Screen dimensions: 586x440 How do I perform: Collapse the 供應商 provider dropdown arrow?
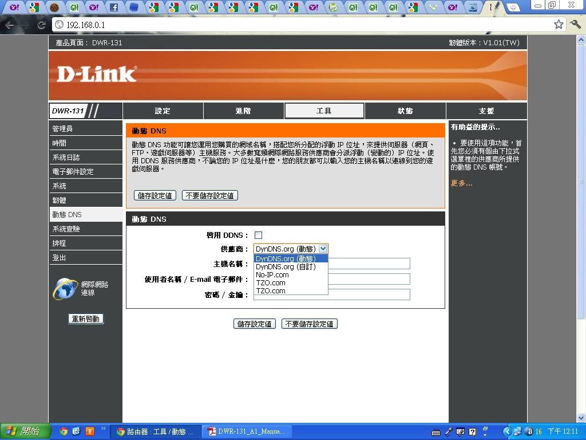(323, 249)
